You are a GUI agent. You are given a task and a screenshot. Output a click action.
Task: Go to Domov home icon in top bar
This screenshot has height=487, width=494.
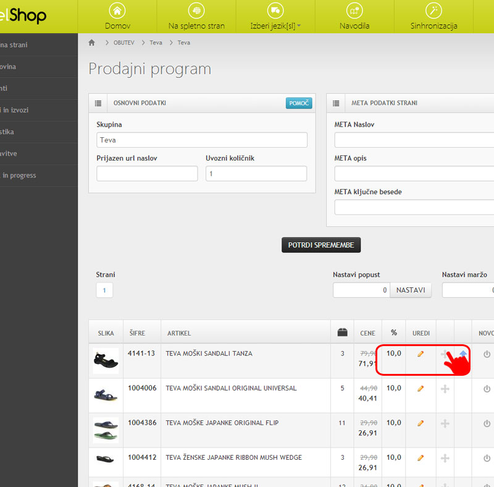(x=117, y=11)
